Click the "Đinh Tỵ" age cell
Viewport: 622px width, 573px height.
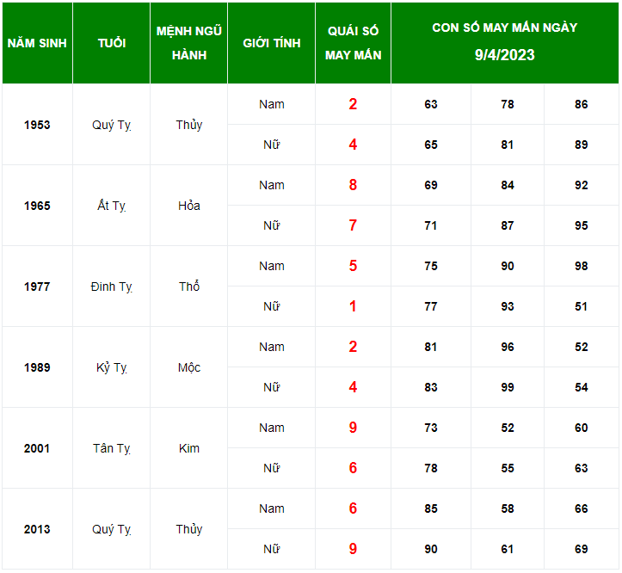pyautogui.click(x=112, y=286)
